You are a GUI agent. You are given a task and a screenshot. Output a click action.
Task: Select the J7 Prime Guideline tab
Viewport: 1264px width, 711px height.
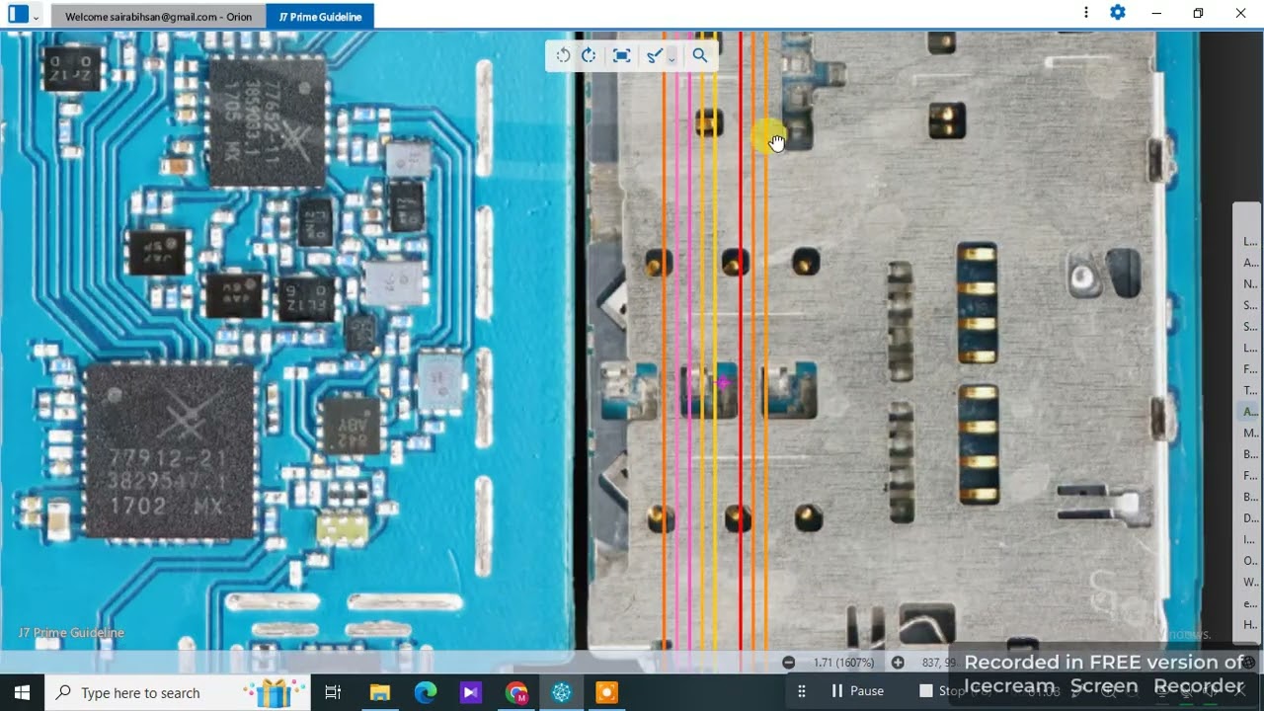pos(320,17)
